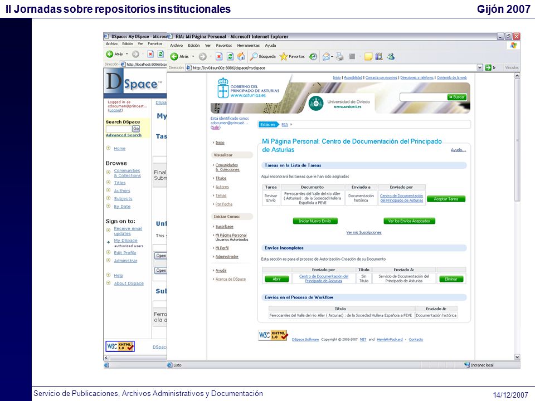Open the Herramientas menu in RIA window

pos(249,45)
